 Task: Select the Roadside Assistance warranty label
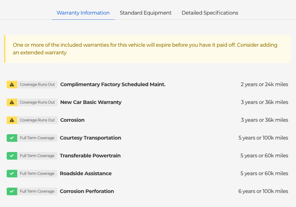[86, 174]
